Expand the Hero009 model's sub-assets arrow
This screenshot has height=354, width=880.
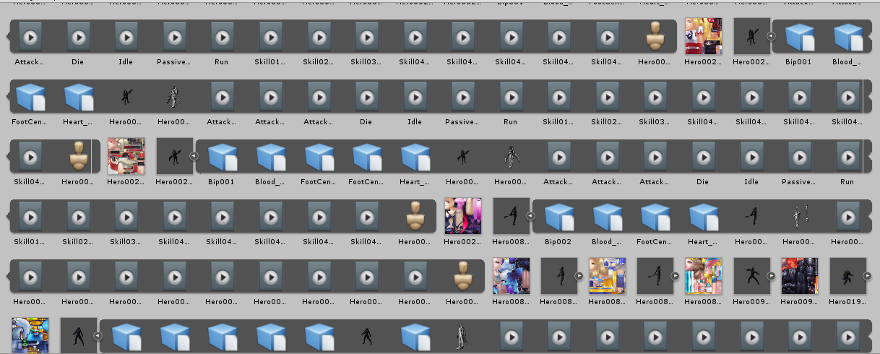[771, 276]
